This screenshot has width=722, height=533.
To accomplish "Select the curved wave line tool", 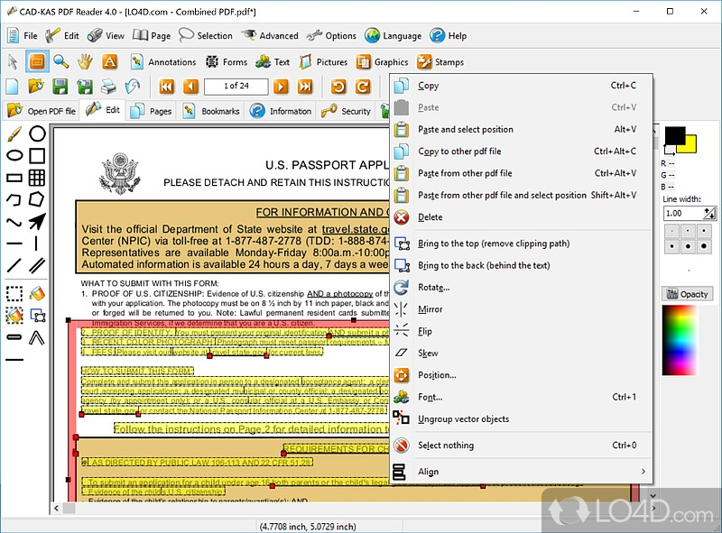I will (14, 223).
